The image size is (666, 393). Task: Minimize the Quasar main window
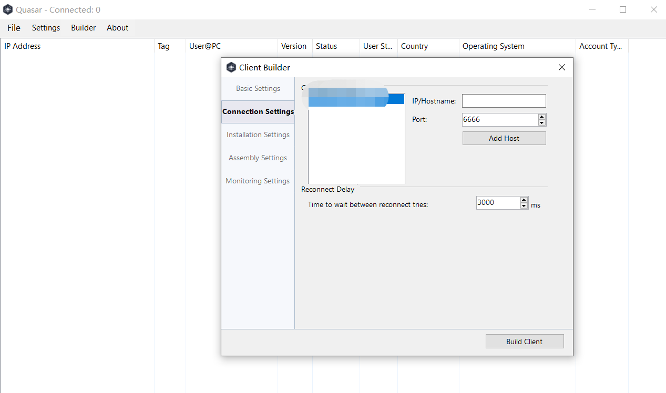point(592,9)
